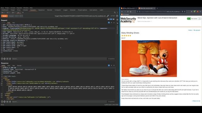Go back to previous request in history
This screenshot has height=113, width=202.
[x=16, y=16]
